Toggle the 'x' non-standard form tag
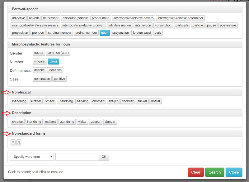 coord(13,142)
